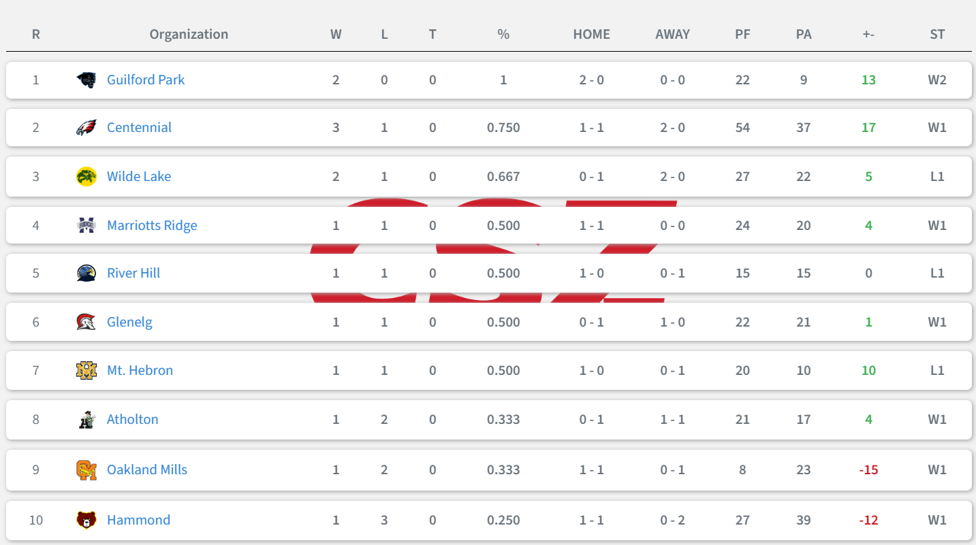The image size is (976, 545).
Task: Click the Centennial eagle logo
Action: [x=86, y=127]
